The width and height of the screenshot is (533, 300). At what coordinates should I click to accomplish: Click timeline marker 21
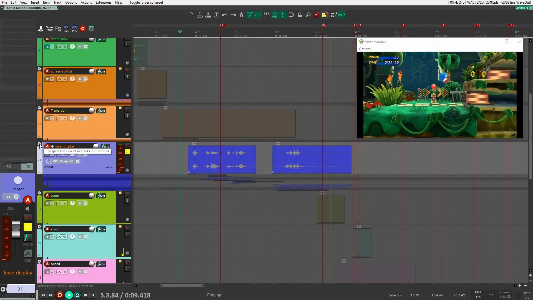[223, 25]
